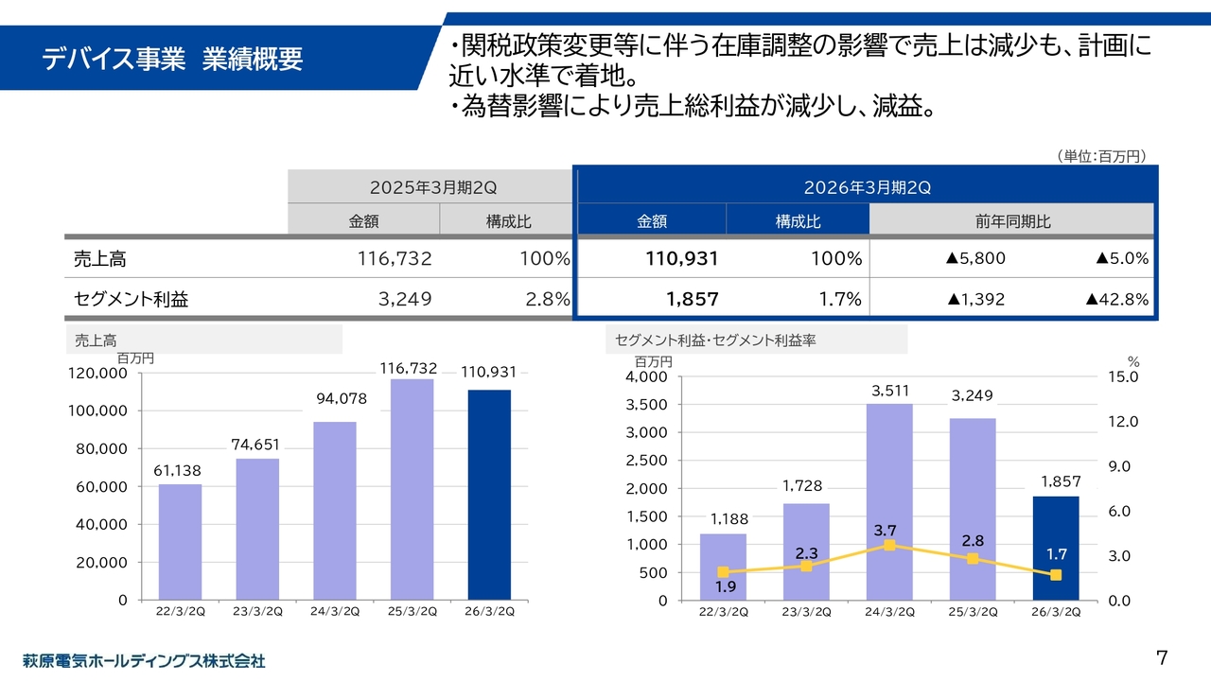This screenshot has width=1211, height=681.
Task: Click the セグメント利益･セグメント利益率 chart title
Action: coord(715,340)
